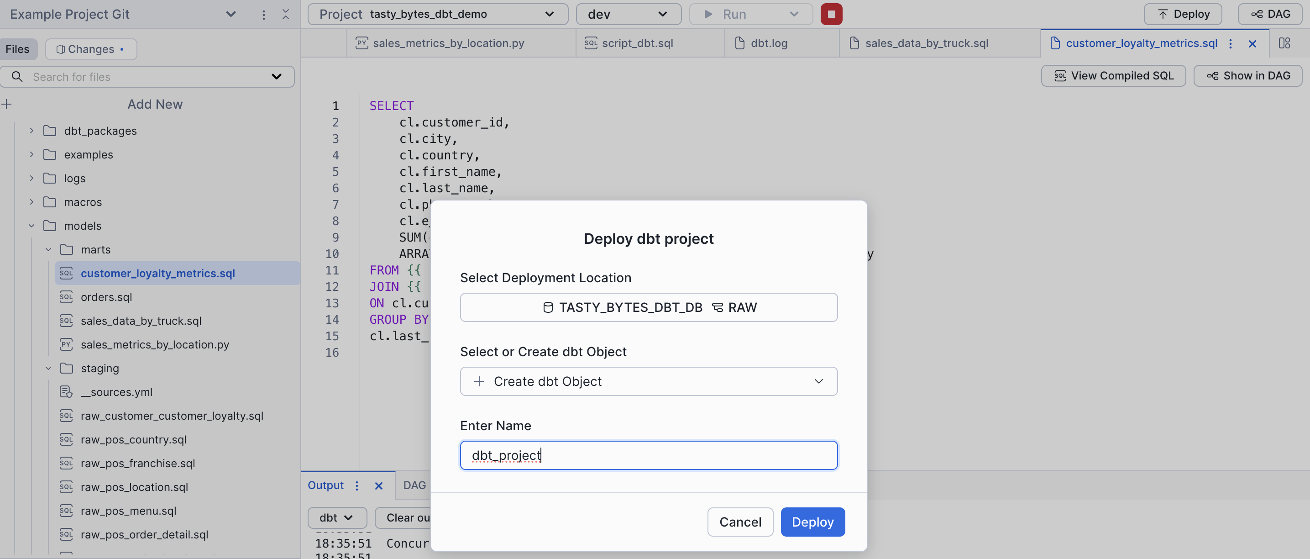Close the Output panel with X icon

(378, 486)
